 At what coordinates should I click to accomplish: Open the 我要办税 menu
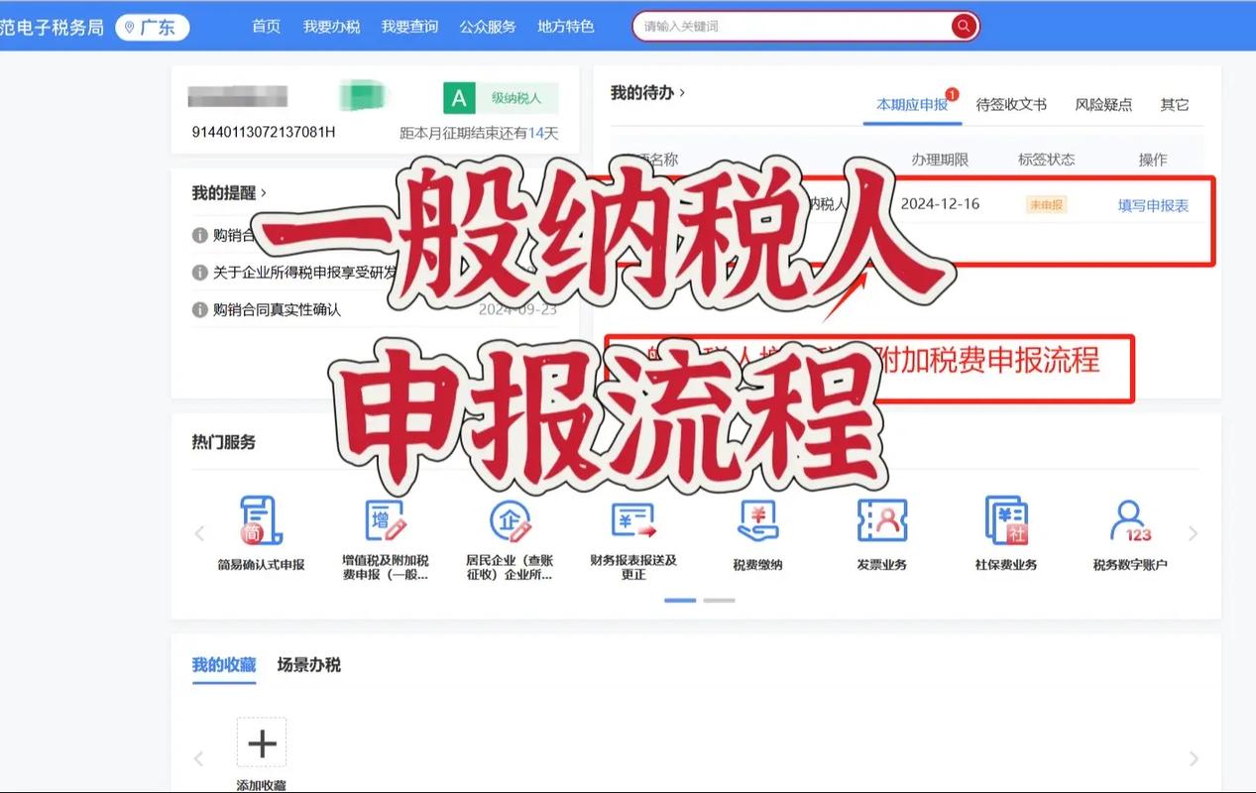point(331,27)
